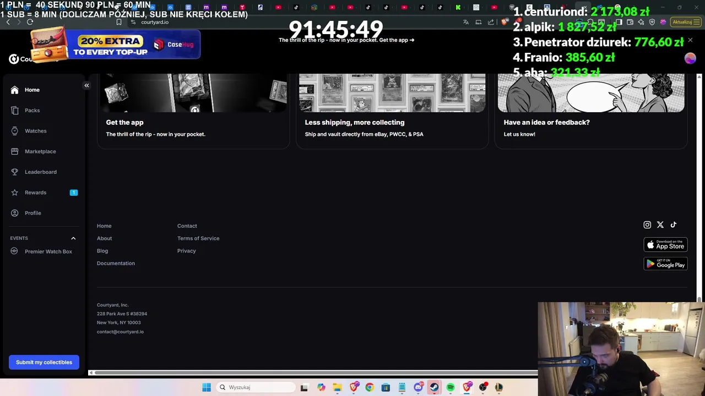Open Have an idea or feedback card
The width and height of the screenshot is (705, 396).
(591, 111)
